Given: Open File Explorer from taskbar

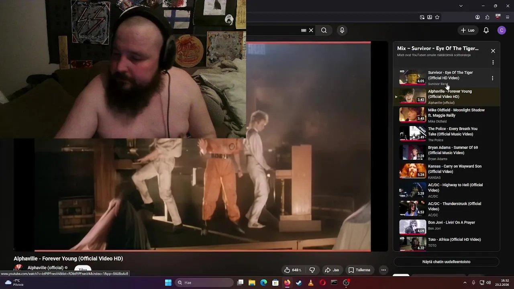Looking at the screenshot, I should pos(252,283).
